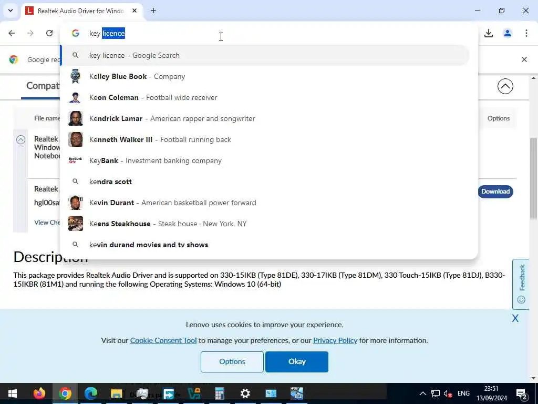538x404 pixels.
Task: Open the Windows Start menu
Action: (13, 393)
